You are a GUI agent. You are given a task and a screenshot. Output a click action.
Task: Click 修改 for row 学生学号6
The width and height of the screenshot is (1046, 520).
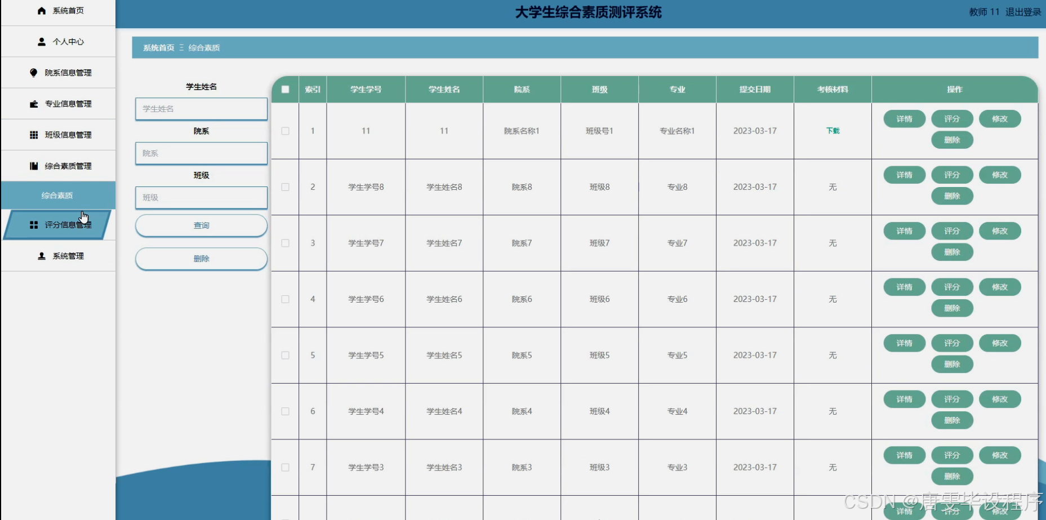pos(1000,287)
